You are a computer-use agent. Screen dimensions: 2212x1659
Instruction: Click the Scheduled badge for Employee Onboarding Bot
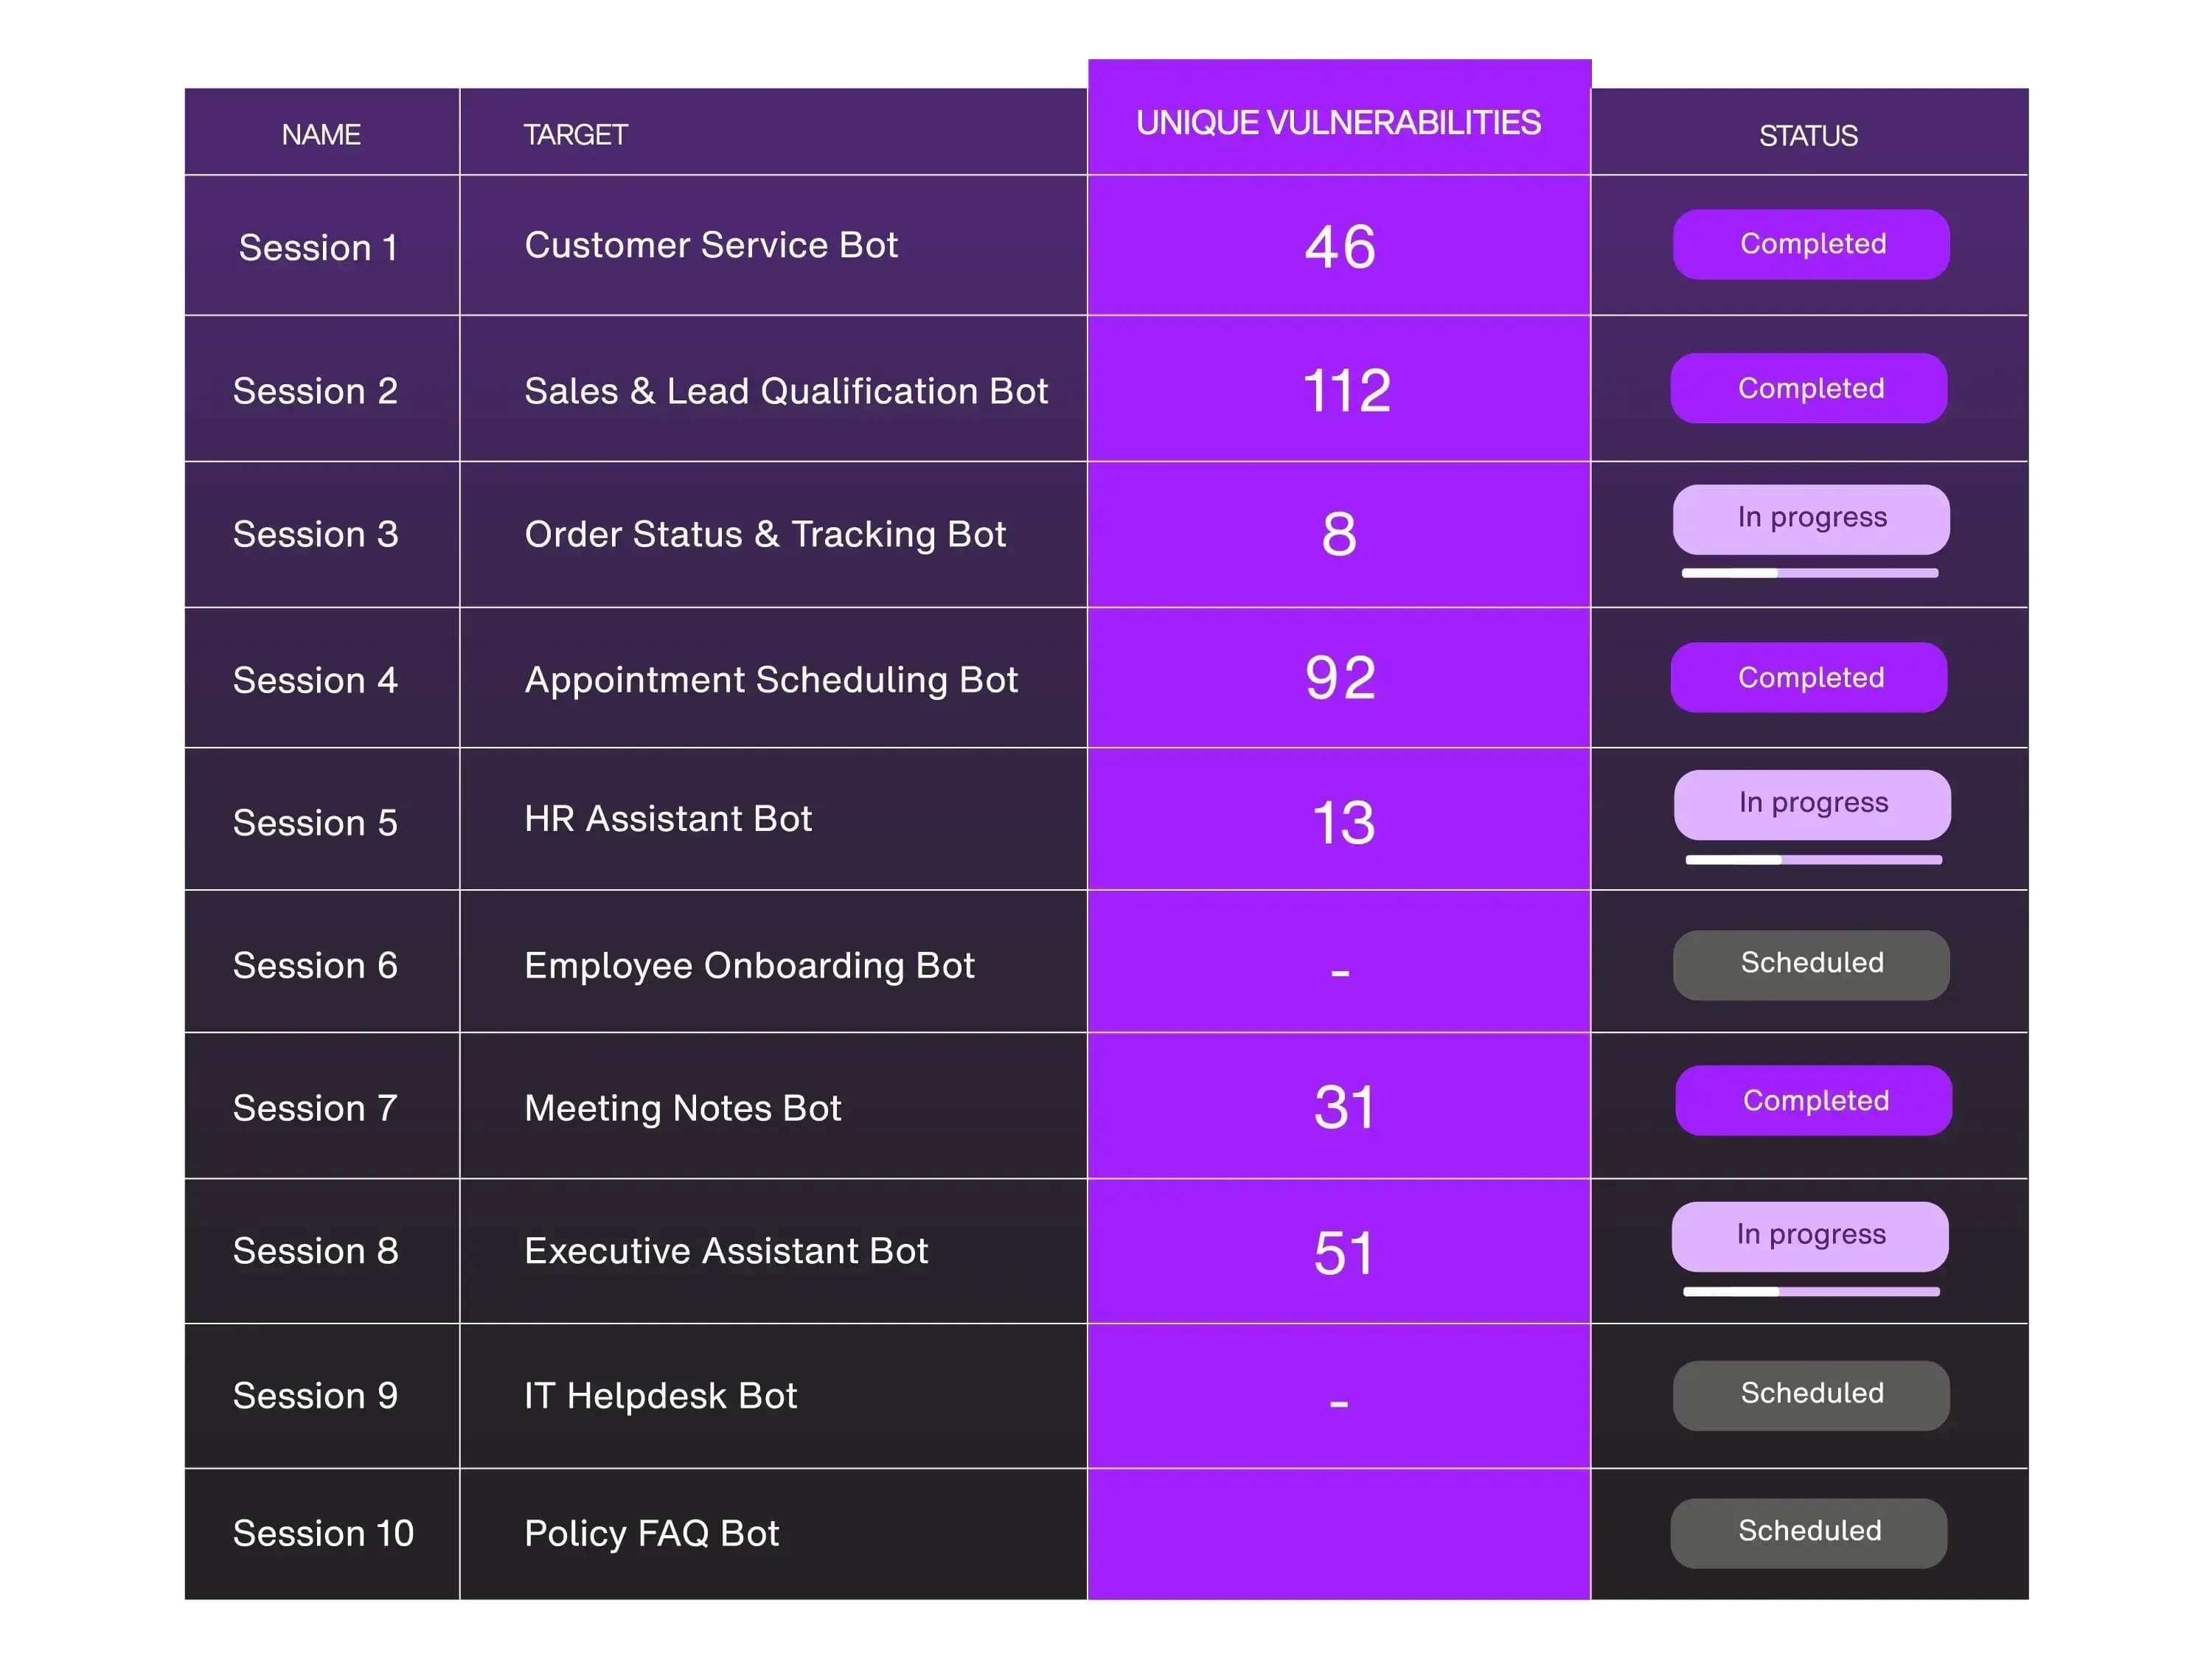(1810, 964)
